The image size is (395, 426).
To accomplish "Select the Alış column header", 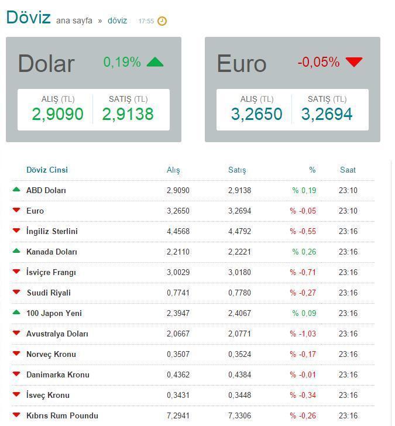I will click(173, 170).
